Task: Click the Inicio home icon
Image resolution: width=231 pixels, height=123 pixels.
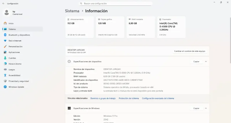Action: tap(5, 23)
